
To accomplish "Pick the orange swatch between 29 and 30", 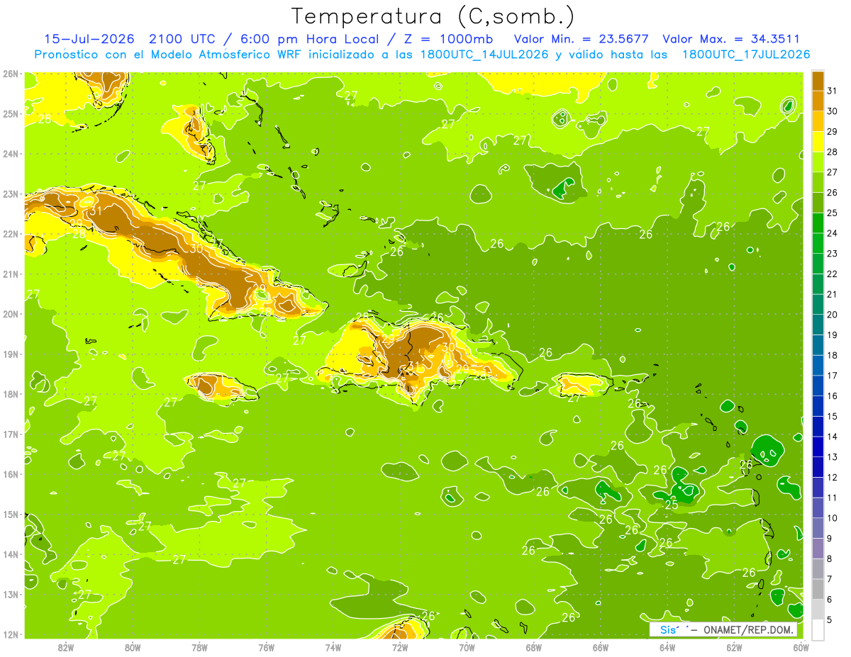I will [x=818, y=121].
